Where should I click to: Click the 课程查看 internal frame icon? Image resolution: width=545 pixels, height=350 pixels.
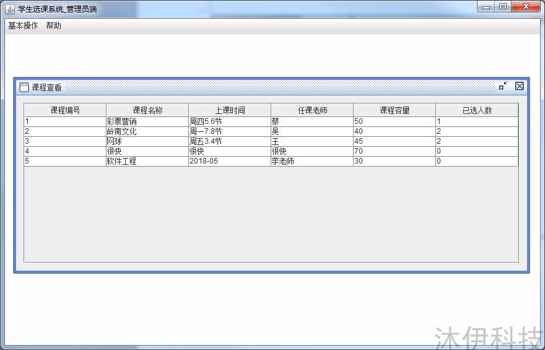tap(24, 87)
